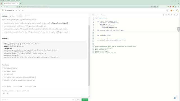This screenshot has width=180, height=101.
Task: Click the scroll-down arrow of description panel
Action: point(89,97)
